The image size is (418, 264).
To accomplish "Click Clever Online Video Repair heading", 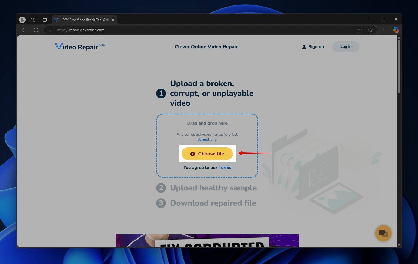I will pos(206,47).
